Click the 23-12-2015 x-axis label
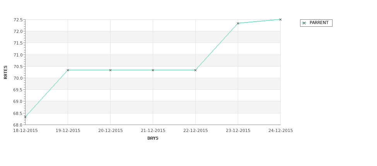The height and width of the screenshot is (166, 377). click(238, 130)
